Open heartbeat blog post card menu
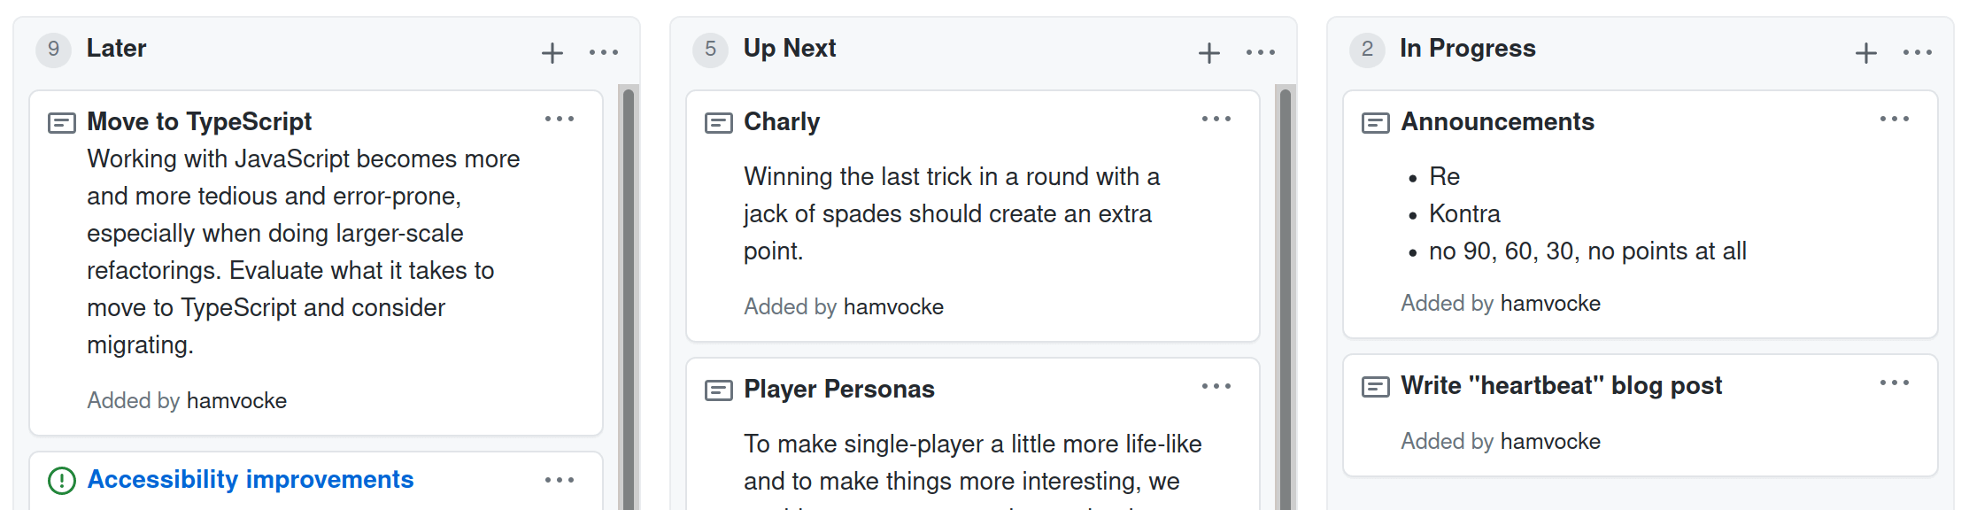The height and width of the screenshot is (510, 1969). pos(1895,383)
